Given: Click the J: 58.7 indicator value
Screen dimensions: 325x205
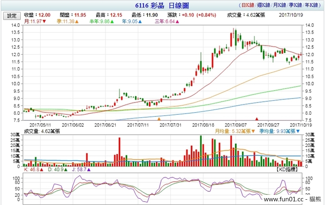Looking at the screenshot, I should pos(79,170).
